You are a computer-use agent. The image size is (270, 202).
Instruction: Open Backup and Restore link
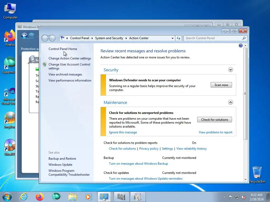[62, 159]
